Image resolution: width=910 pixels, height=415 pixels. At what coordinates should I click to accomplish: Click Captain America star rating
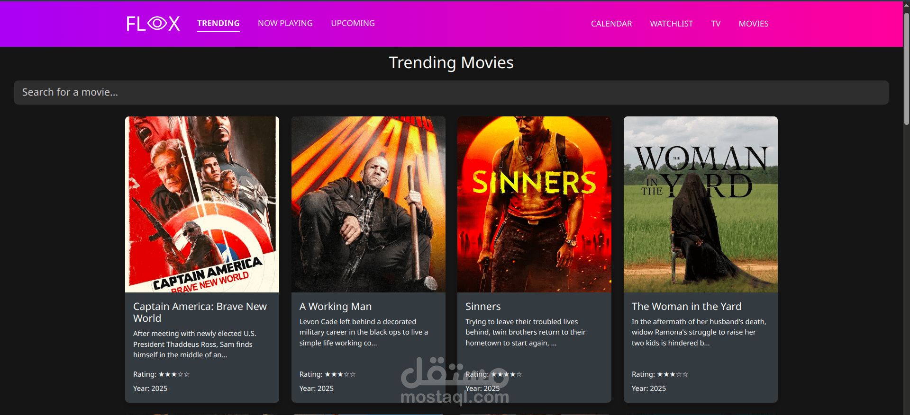click(x=174, y=374)
